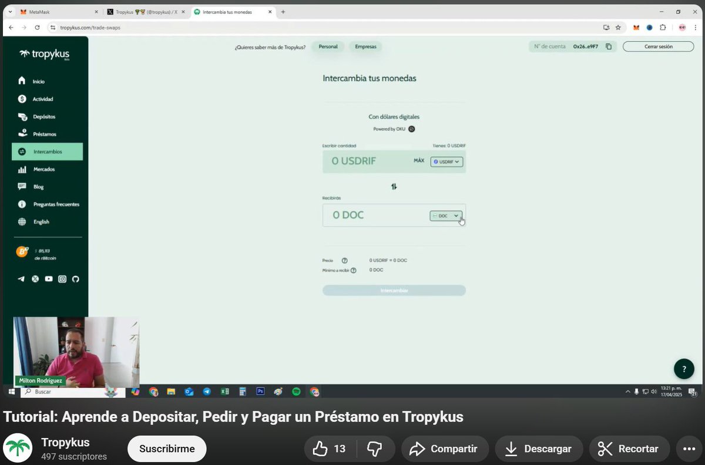Click the bitcoin price icon in sidebar
This screenshot has height=465, width=705.
[22, 252]
